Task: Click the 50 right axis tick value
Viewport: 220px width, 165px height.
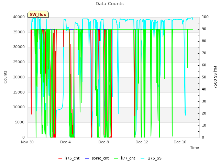Action: tap(204, 77)
